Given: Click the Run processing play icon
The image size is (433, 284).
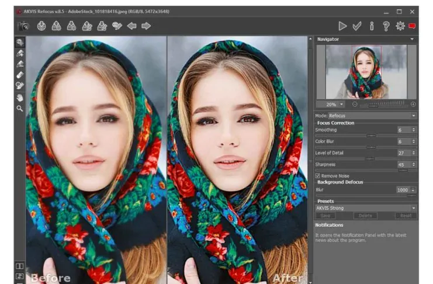Looking at the screenshot, I should 342,26.
